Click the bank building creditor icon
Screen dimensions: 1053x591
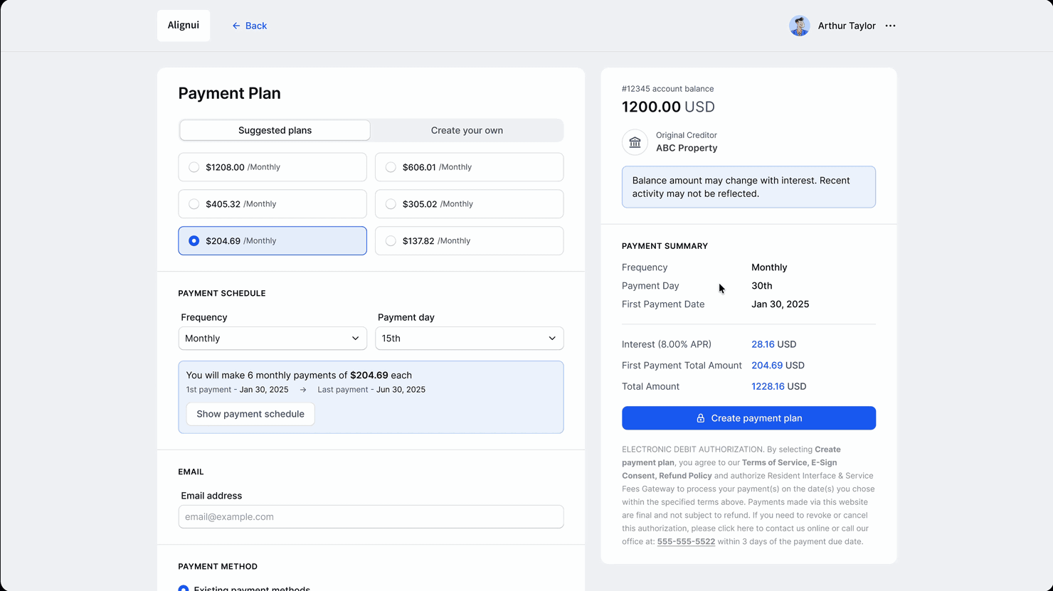(635, 142)
